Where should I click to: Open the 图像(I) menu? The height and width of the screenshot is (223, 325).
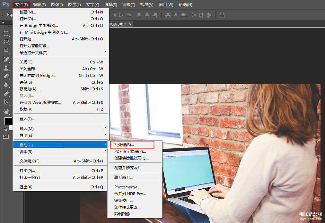(57, 4)
